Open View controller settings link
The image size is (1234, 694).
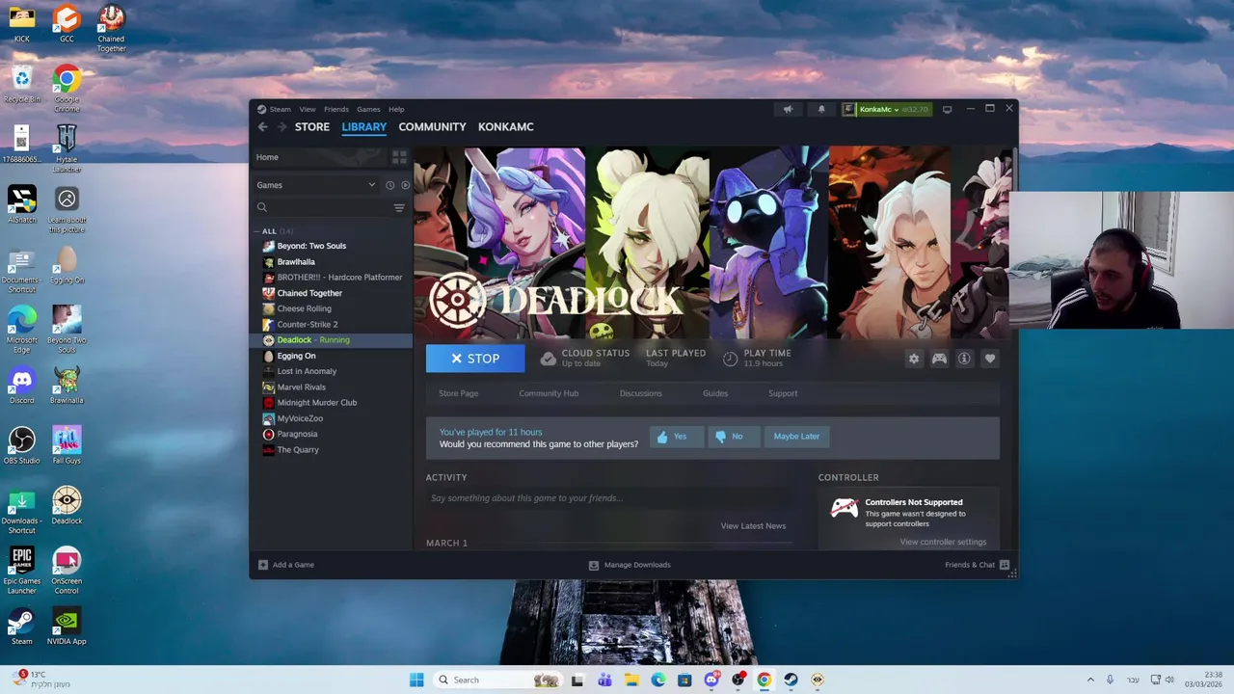943,542
